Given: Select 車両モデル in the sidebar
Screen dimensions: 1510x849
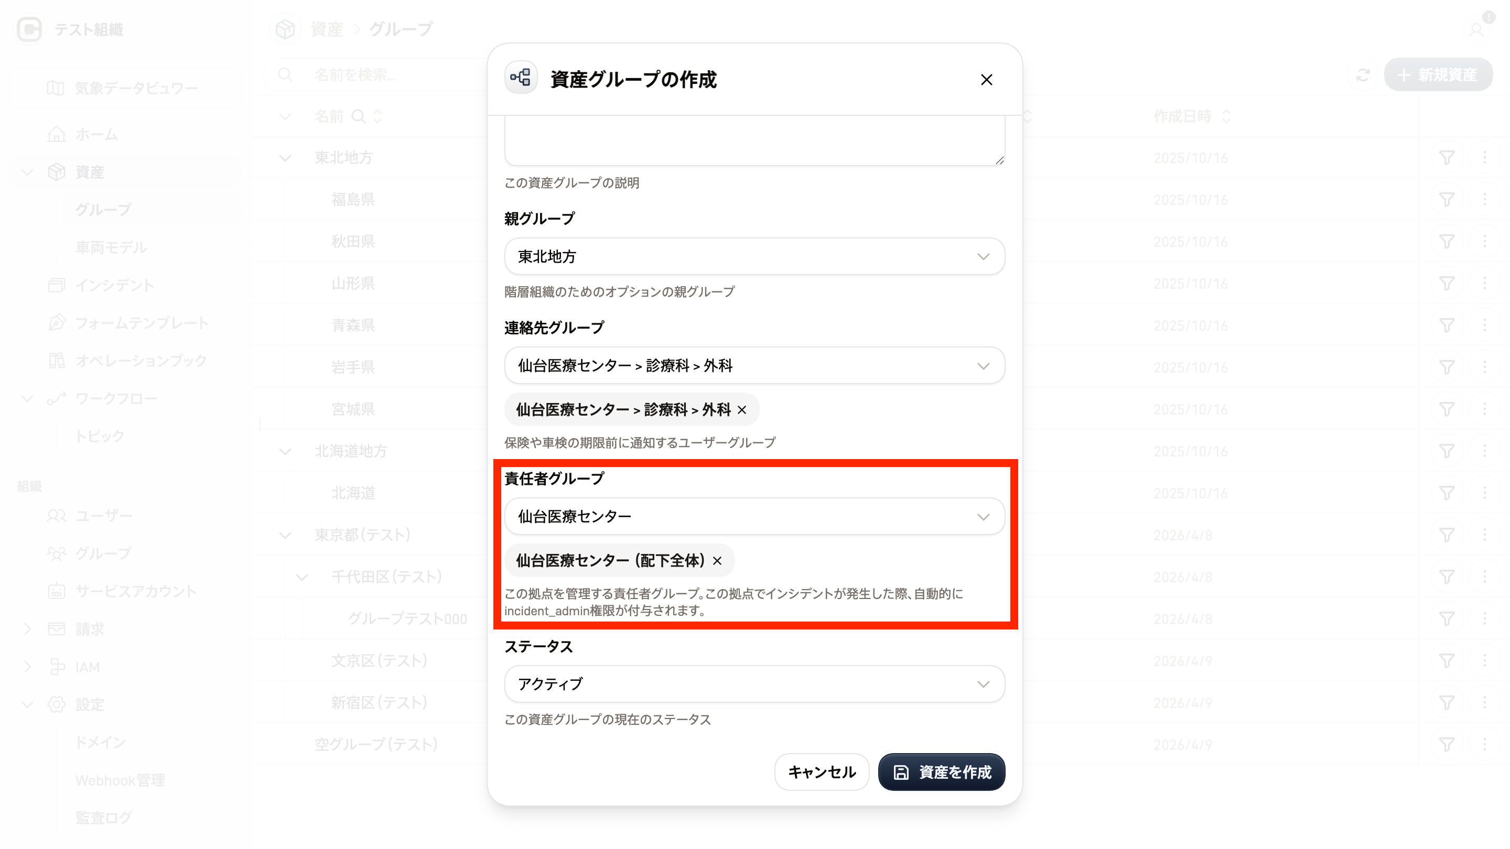Looking at the screenshot, I should [111, 248].
